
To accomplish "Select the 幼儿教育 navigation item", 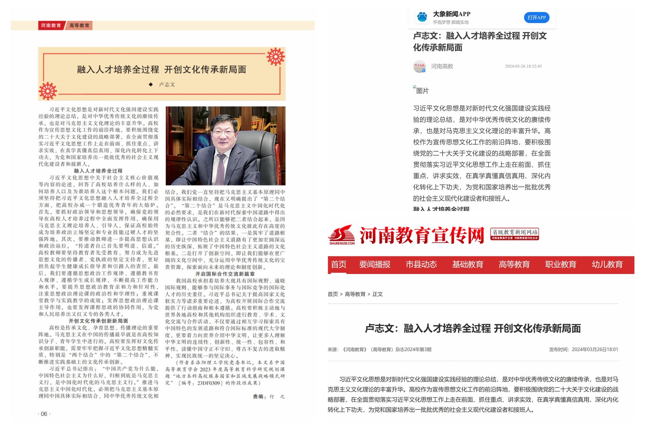I will [x=607, y=264].
